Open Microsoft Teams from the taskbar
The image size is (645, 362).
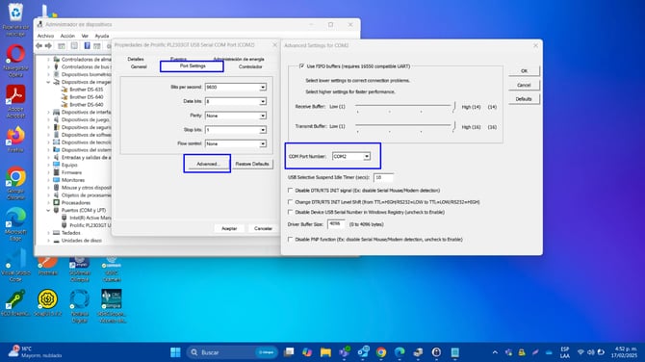(x=345, y=352)
